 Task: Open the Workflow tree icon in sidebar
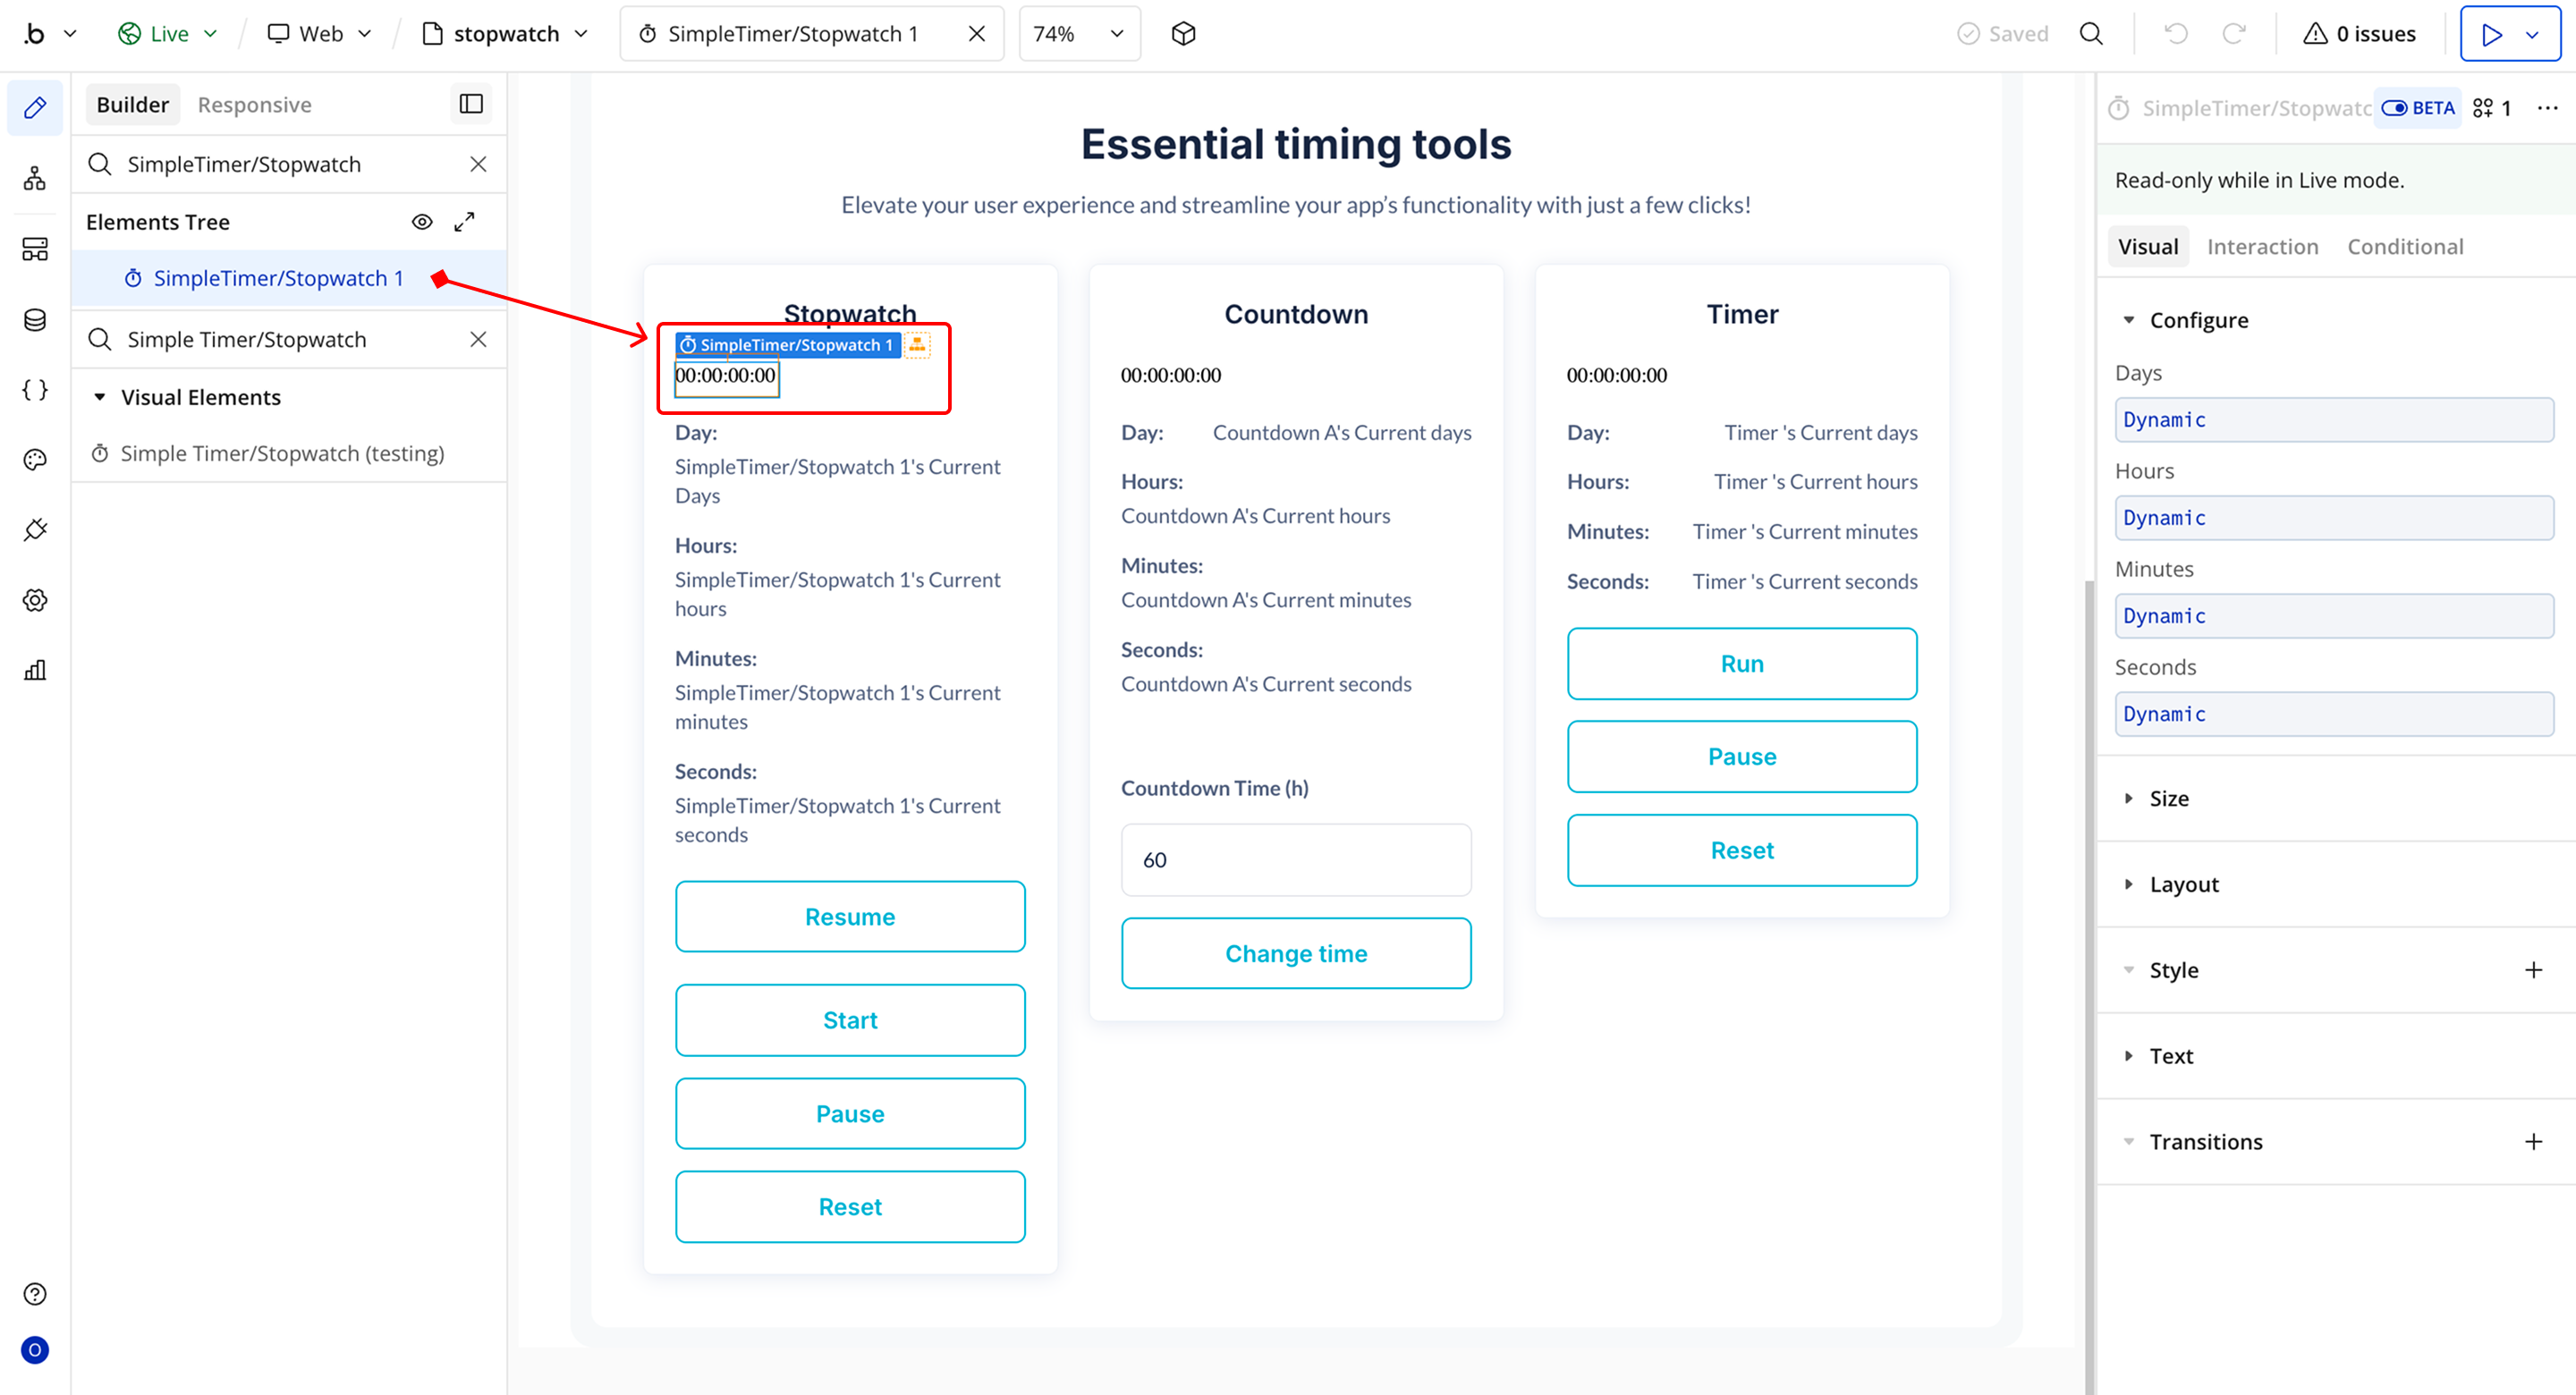35,179
